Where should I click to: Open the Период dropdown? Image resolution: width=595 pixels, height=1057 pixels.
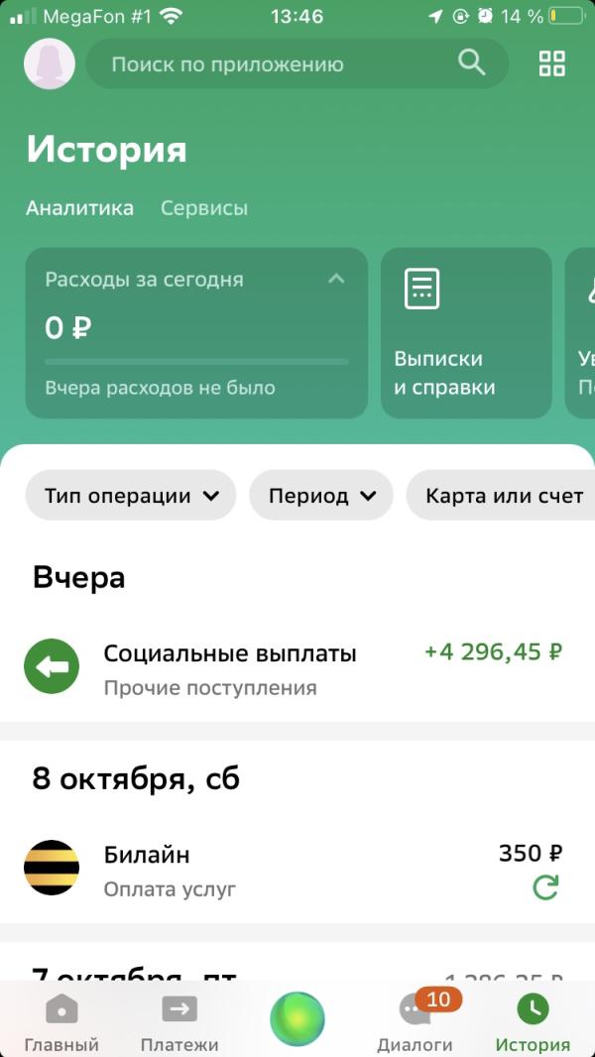pos(321,496)
